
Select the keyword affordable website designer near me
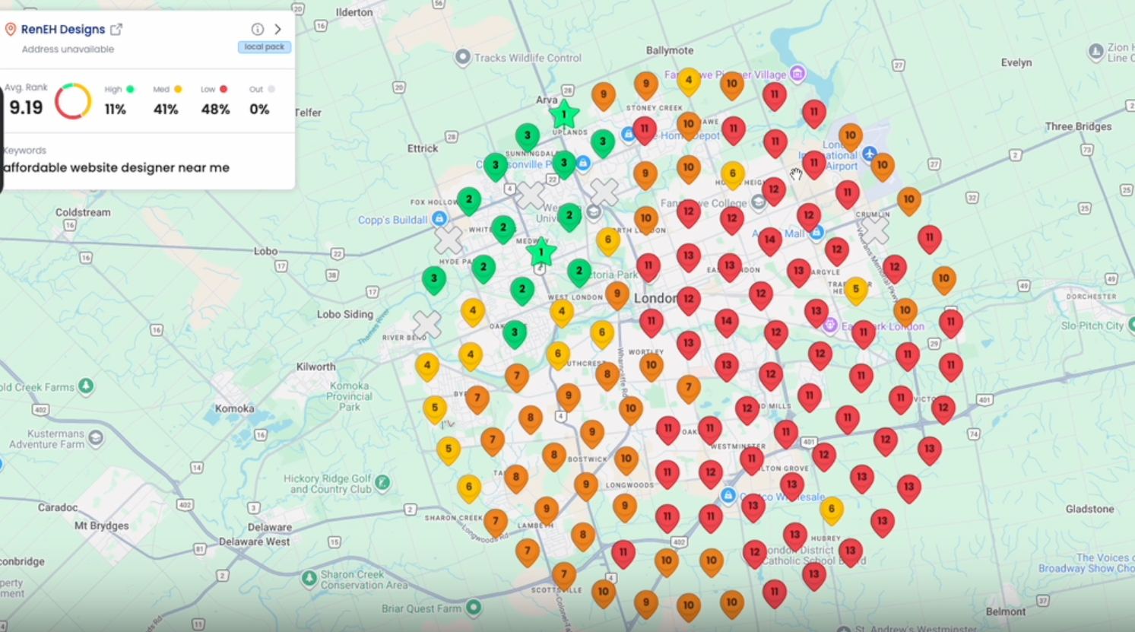tap(116, 168)
